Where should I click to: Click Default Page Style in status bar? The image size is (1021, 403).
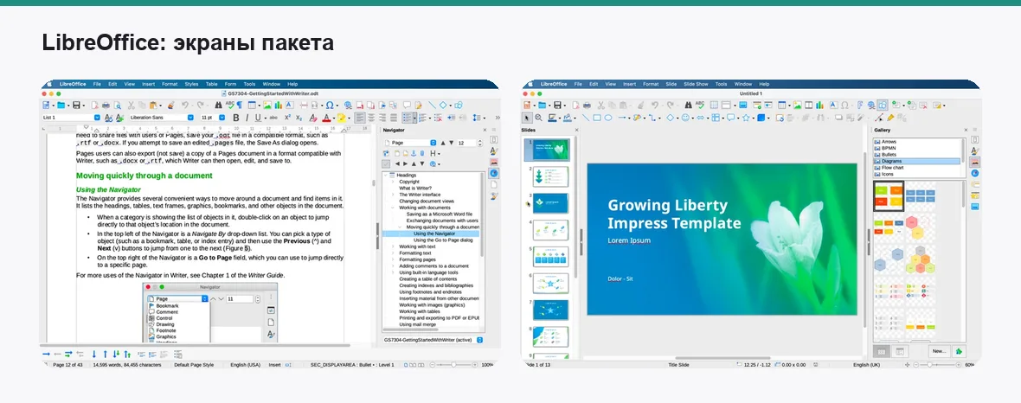click(194, 365)
